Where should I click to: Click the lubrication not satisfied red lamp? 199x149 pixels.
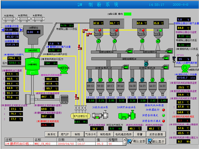[164, 121]
